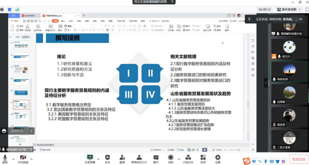Open the Chat panel
Image resolution: width=309 pixels, height=165 pixels.
tap(156, 159)
